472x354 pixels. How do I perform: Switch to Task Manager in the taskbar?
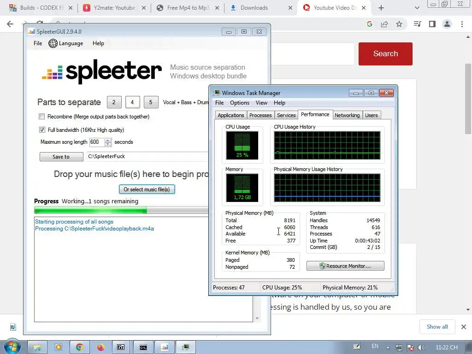click(x=186, y=348)
